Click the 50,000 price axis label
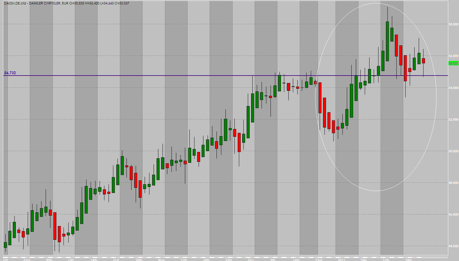Viewport: 459px width, 261px height. pos(453,151)
